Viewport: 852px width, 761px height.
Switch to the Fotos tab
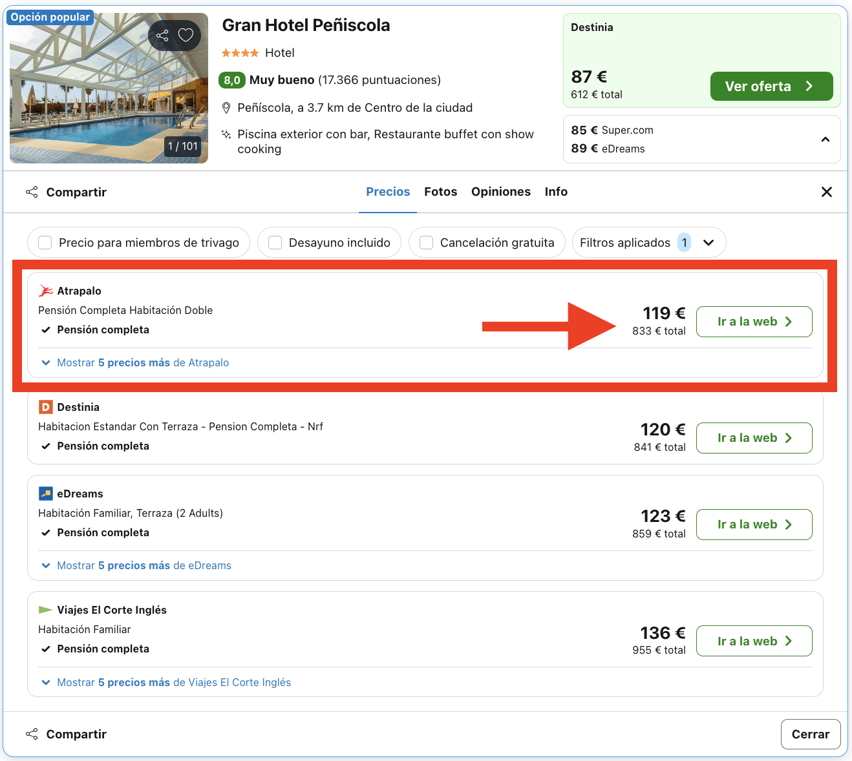[440, 192]
